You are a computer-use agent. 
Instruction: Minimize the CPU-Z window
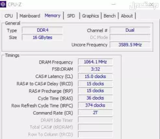point(114,4)
